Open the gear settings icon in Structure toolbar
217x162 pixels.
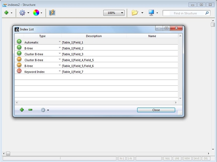(22, 13)
